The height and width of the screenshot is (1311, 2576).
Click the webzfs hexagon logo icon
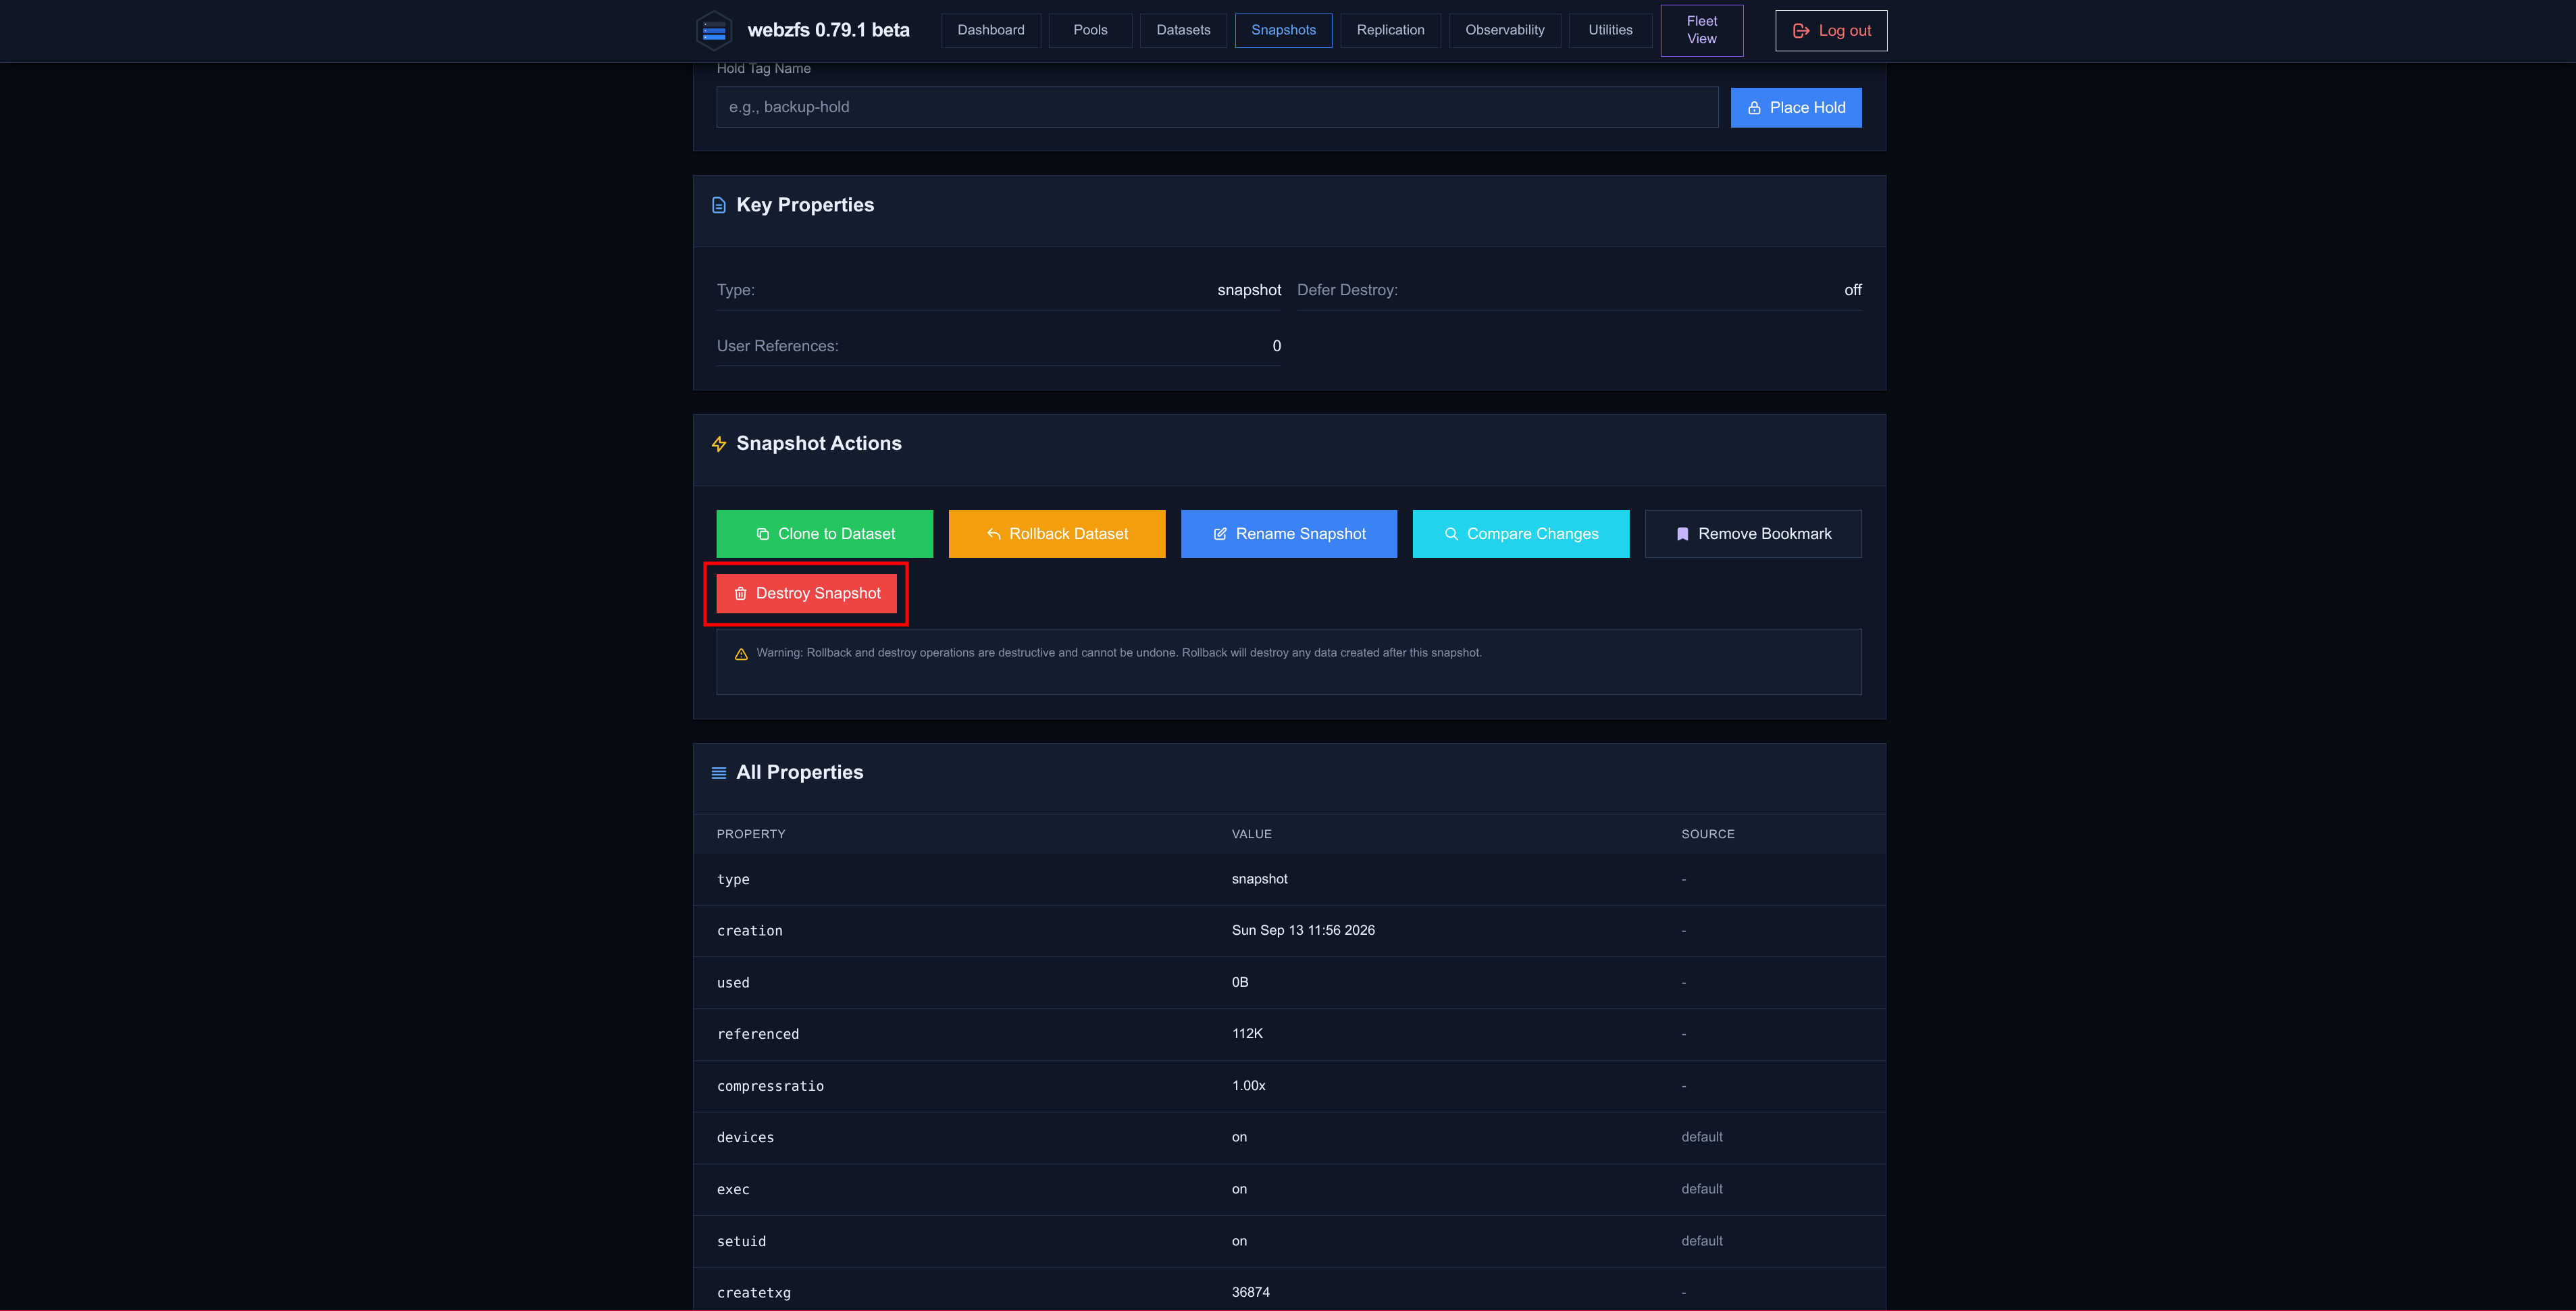714,30
